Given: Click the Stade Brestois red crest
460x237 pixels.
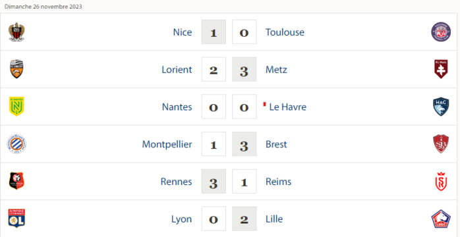Looking at the screenshot, I should tap(441, 144).
